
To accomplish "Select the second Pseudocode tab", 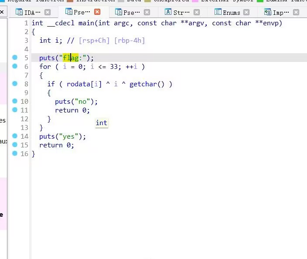I will coord(127,13).
